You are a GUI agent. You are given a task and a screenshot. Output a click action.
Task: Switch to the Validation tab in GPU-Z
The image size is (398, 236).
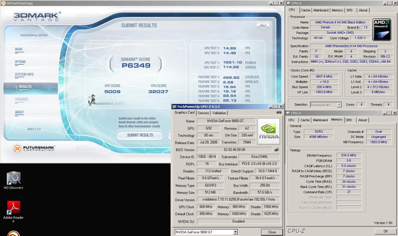(x=219, y=113)
